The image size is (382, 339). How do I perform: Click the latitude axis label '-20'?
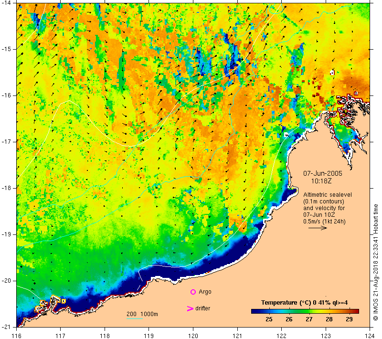click(6, 281)
